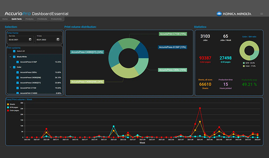
Task: Select the Quick facts tab
Action: (16, 19)
